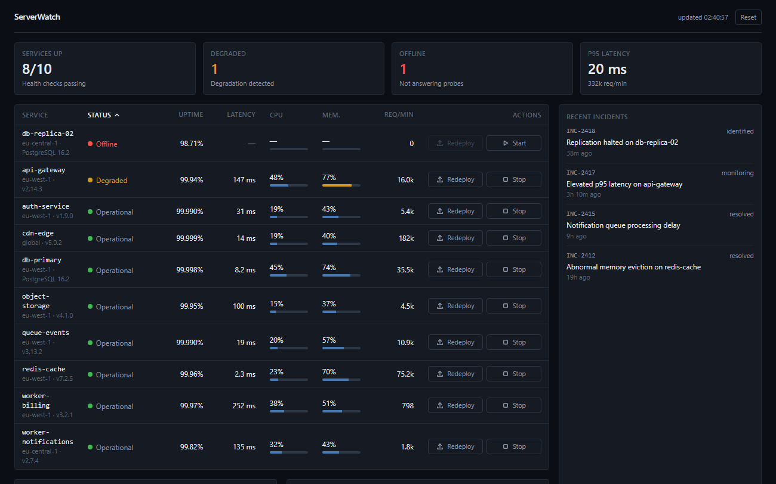Open Notification queue processing delay incident
The width and height of the screenshot is (776, 484).
[660, 225]
